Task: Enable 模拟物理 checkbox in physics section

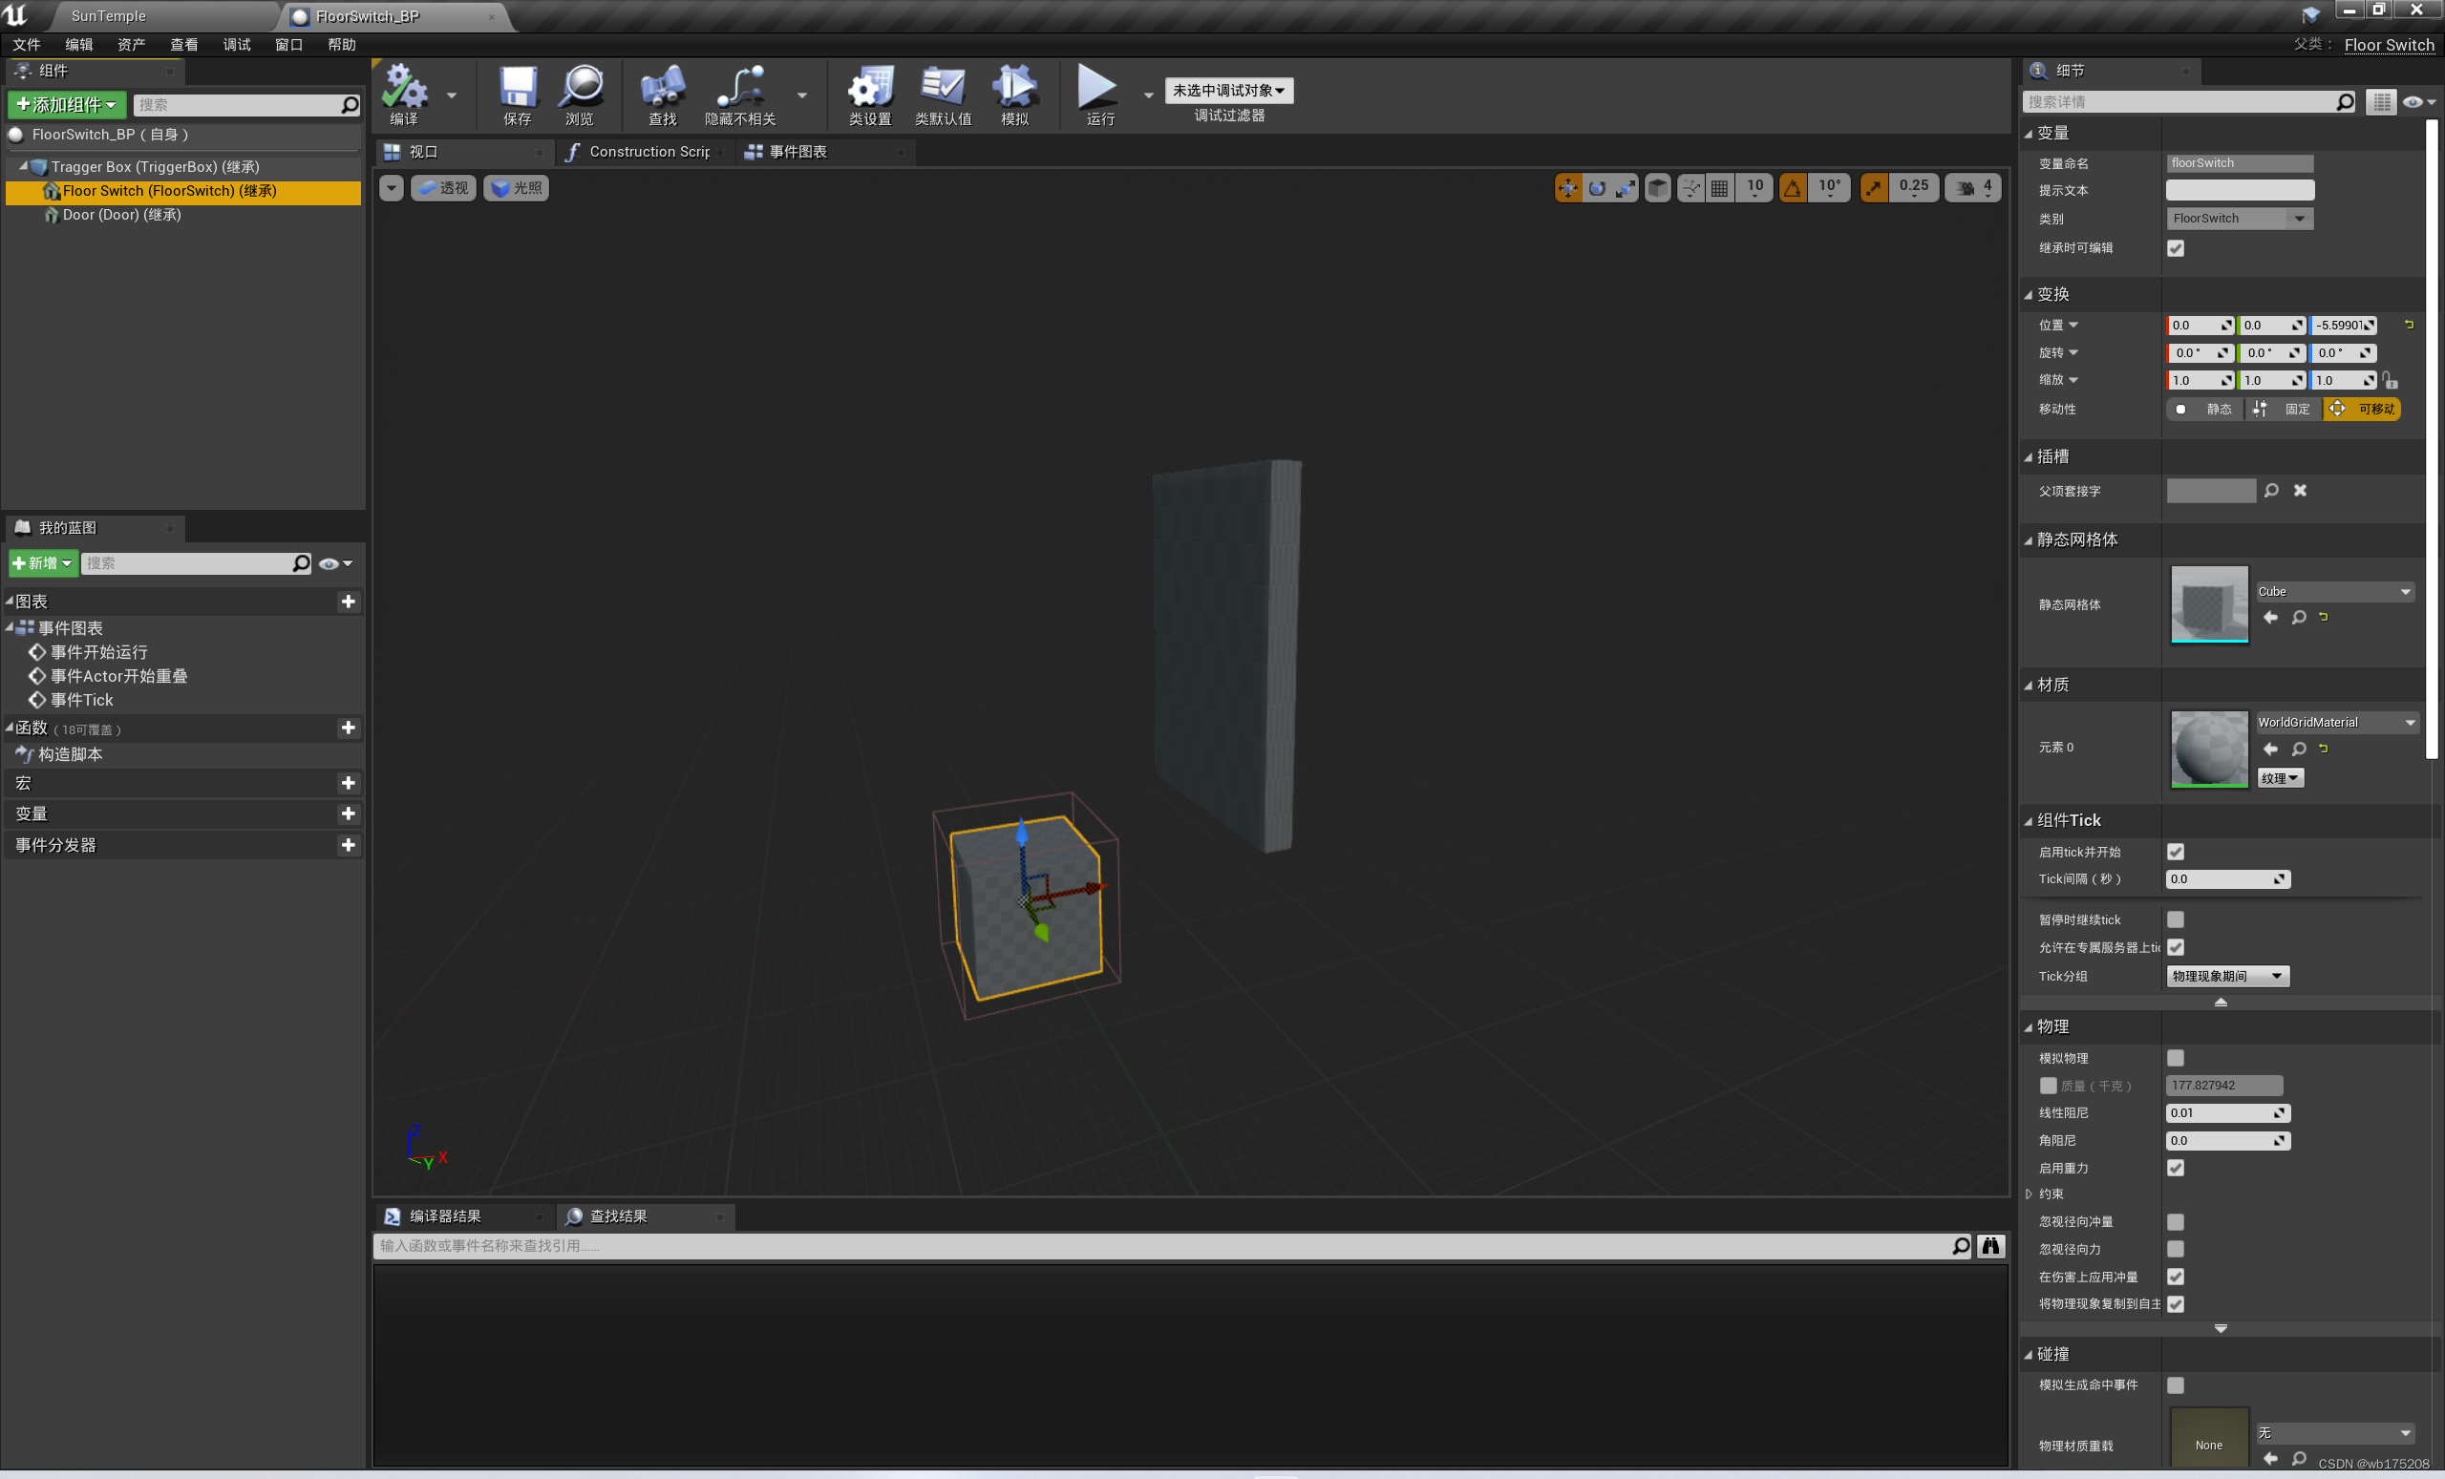Action: (x=2175, y=1056)
